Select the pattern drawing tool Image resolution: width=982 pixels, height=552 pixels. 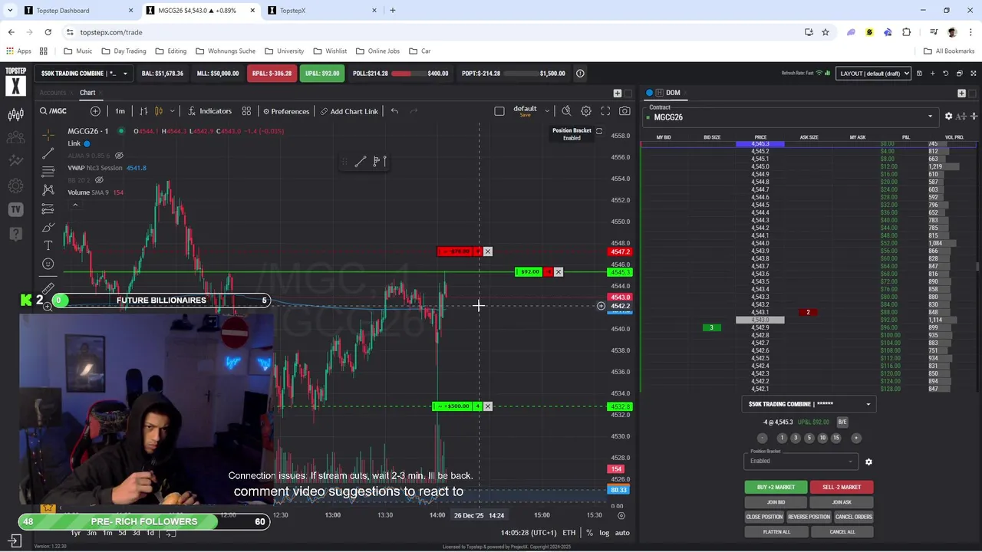48,189
